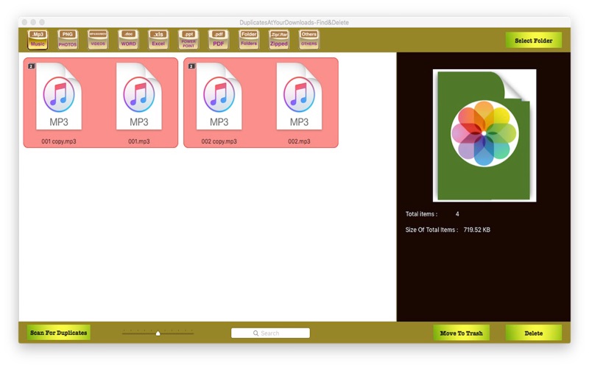Select the PNG Photos category icon
Image resolution: width=589 pixels, height=368 pixels.
pyautogui.click(x=68, y=40)
